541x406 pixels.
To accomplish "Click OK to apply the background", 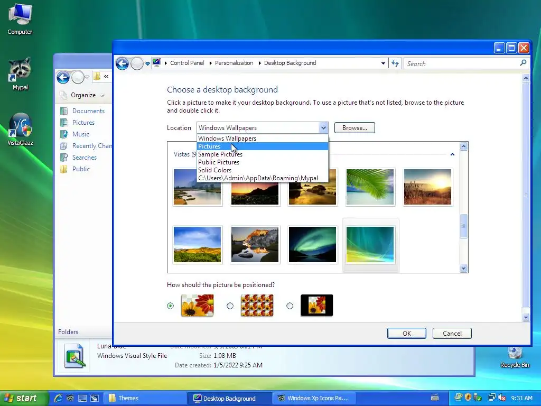I will (x=407, y=333).
